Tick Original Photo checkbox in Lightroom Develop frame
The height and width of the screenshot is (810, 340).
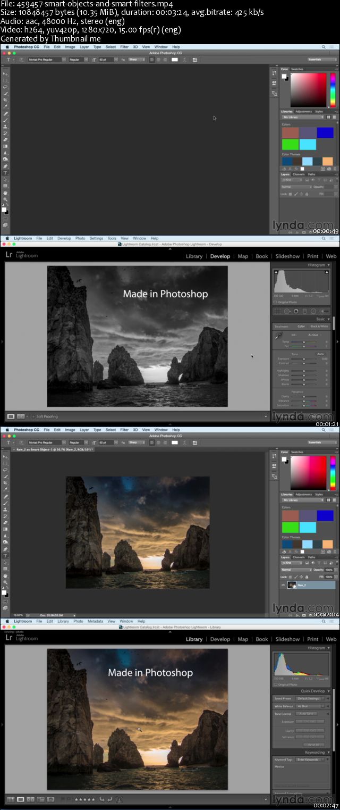pos(275,302)
